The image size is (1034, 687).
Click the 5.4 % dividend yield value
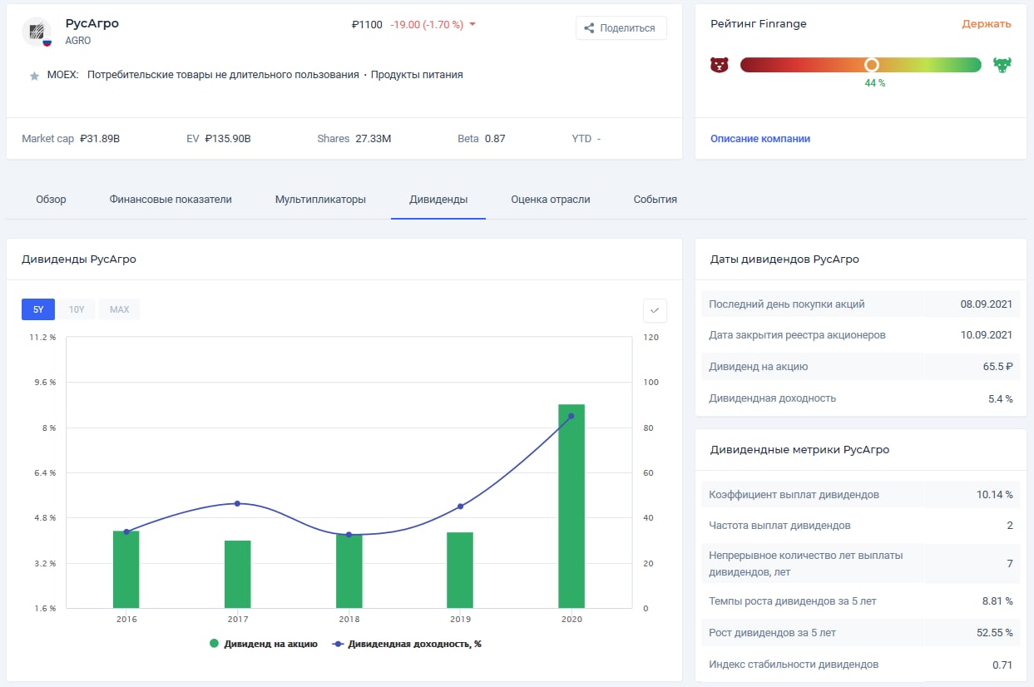[1000, 398]
